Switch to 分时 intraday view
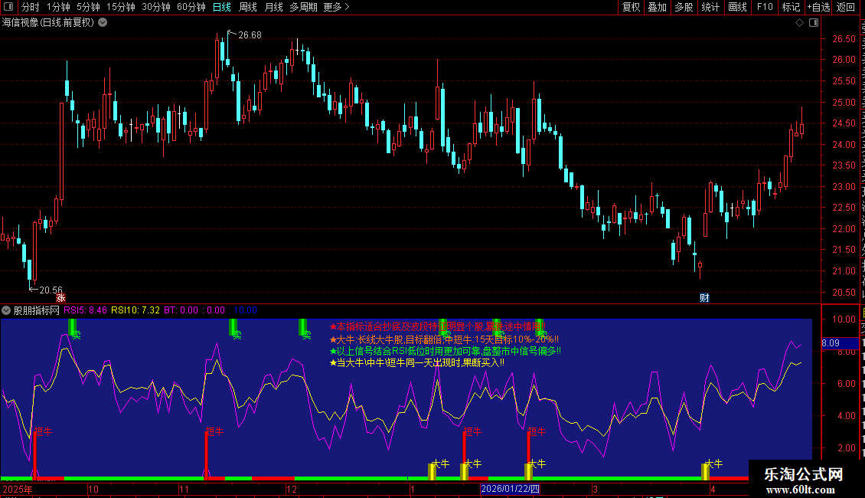 31,7
